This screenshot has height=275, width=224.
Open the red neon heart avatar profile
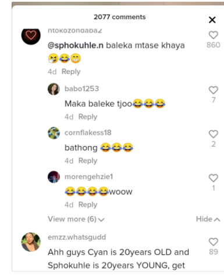(31, 35)
